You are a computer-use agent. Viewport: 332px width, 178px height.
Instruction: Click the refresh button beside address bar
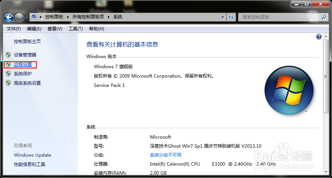[231, 17]
